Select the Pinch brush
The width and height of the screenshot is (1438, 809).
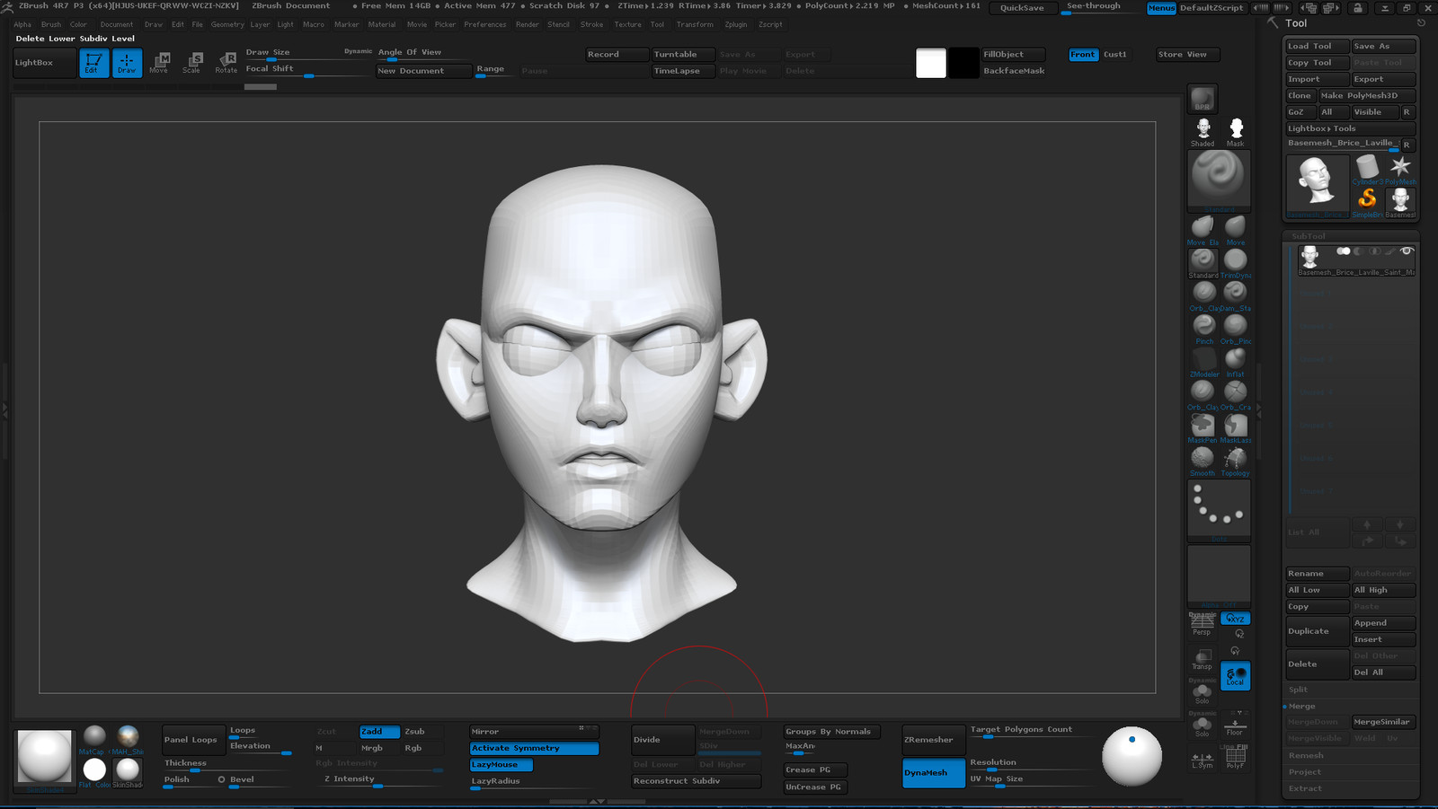click(x=1203, y=329)
